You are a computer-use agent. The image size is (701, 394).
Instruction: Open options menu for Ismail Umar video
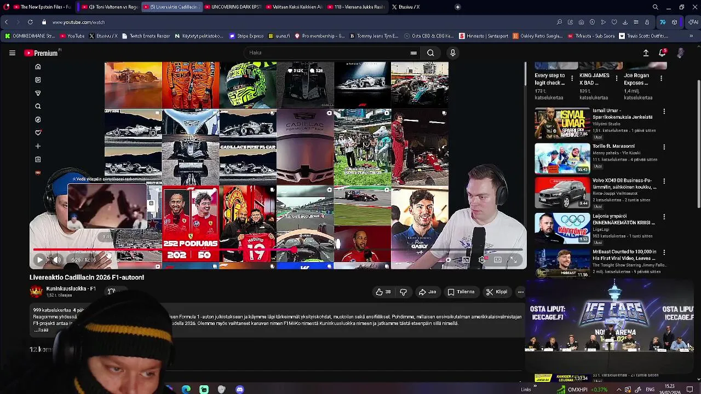pyautogui.click(x=664, y=112)
